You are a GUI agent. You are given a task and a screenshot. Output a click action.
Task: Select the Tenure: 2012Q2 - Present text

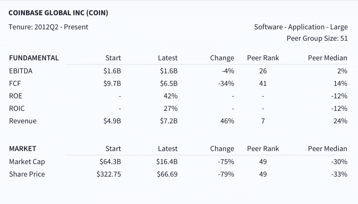(48, 27)
